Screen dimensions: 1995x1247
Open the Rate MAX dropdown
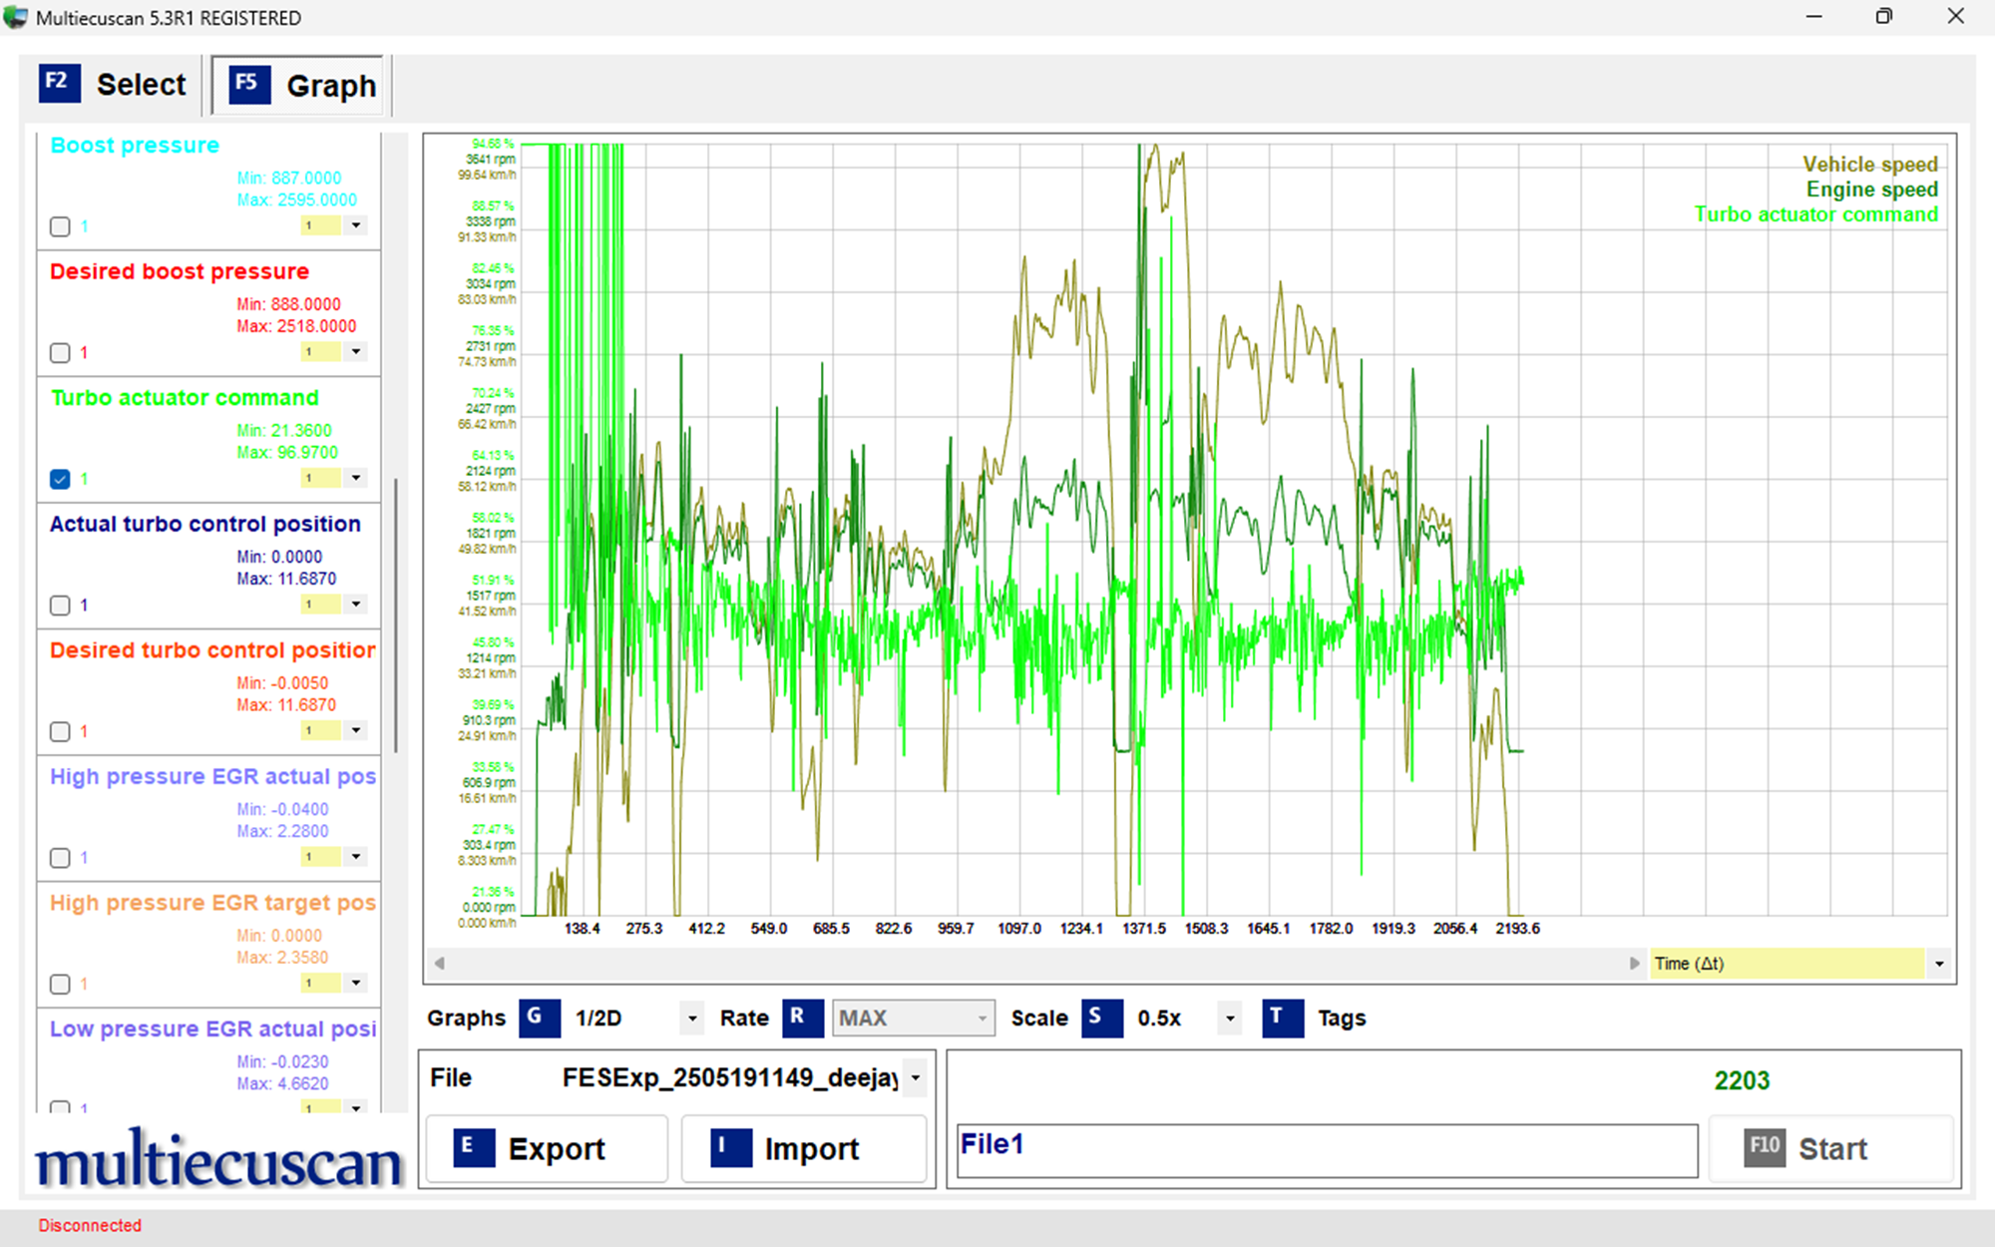click(983, 1019)
